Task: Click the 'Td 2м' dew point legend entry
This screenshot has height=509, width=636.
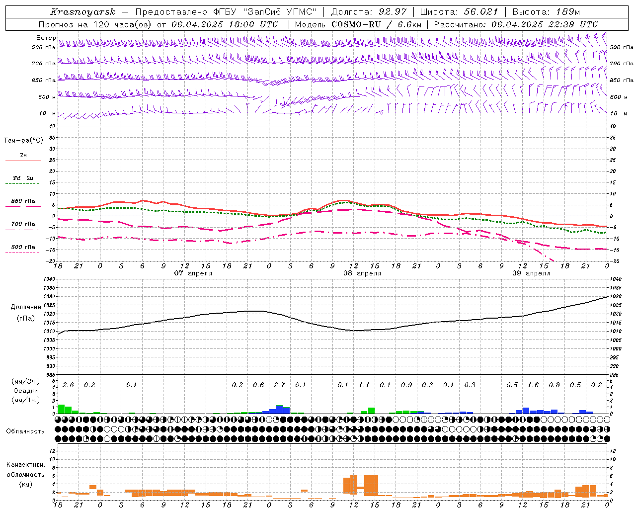Action: 23,178
